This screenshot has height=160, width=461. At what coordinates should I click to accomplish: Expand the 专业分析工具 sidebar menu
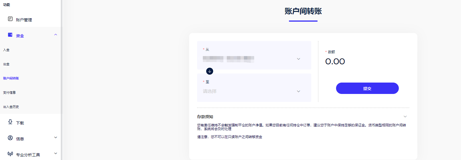[56, 153]
